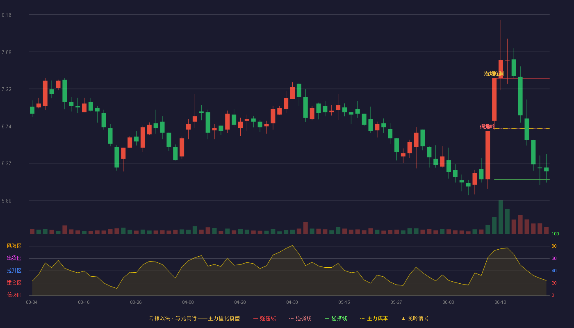
Task: Toggle the 强弱线 legend entry
Action: tap(300, 318)
